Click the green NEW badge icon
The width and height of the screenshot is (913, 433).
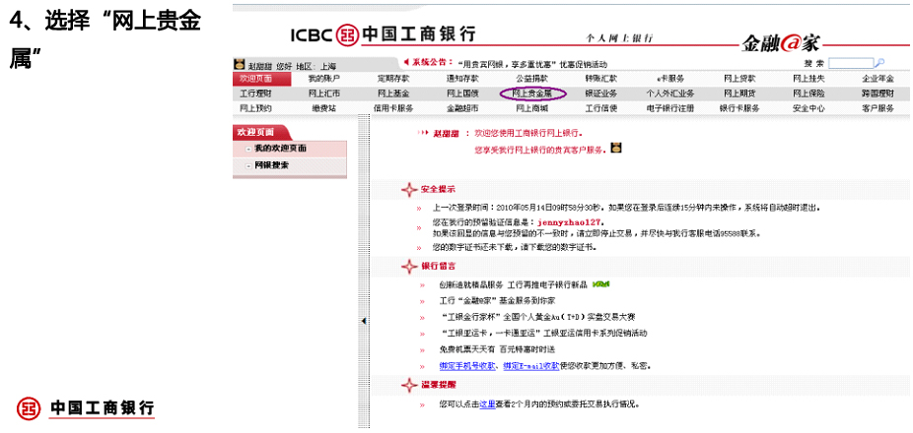[x=600, y=284]
